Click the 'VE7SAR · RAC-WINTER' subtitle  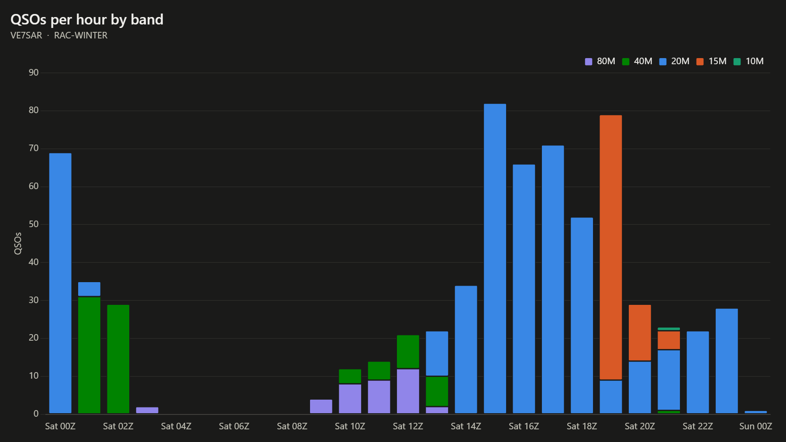(59, 35)
